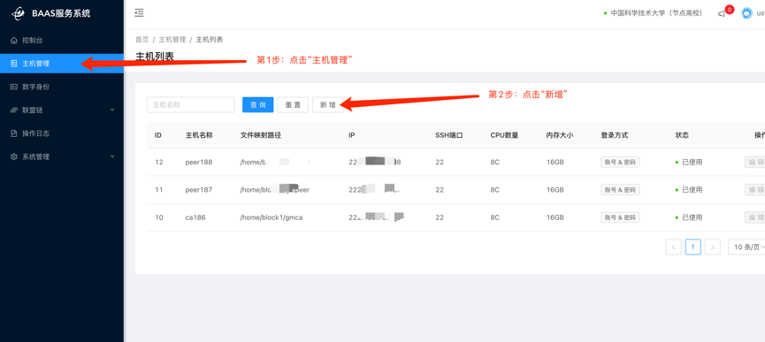Click the host name peer187

click(x=199, y=190)
